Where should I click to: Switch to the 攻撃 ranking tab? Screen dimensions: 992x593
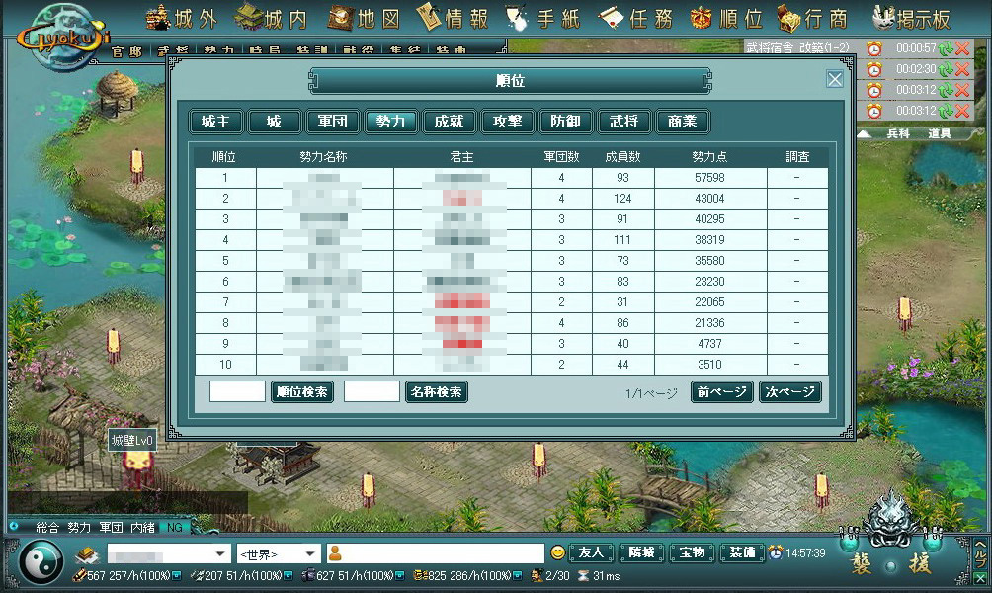click(508, 122)
